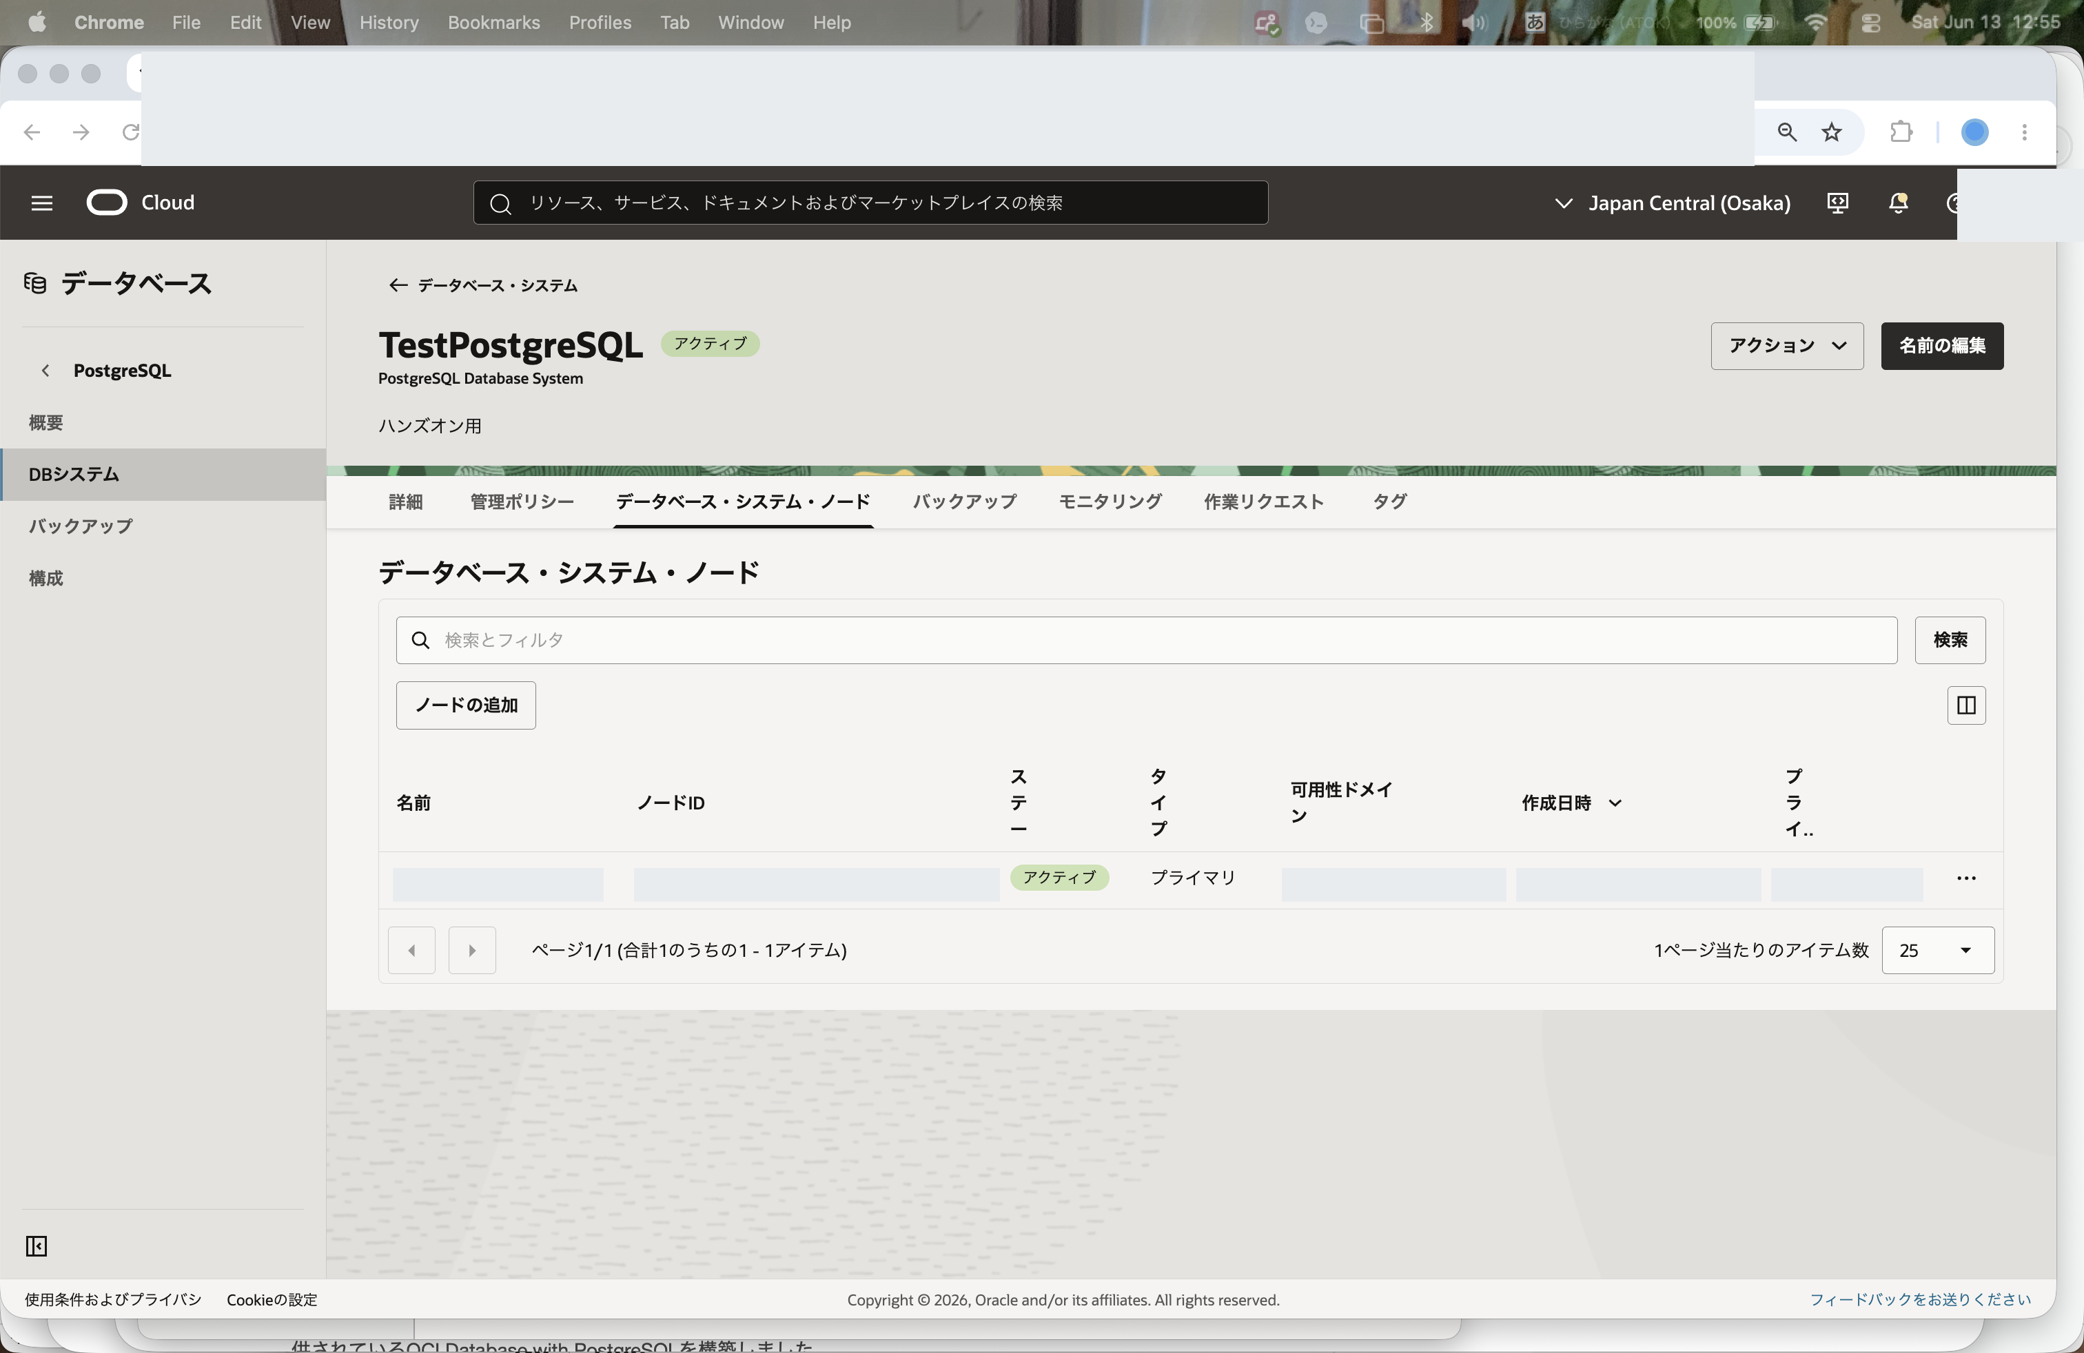Open Chrome History menu
Screen dimensions: 2084x1353
[389, 22]
